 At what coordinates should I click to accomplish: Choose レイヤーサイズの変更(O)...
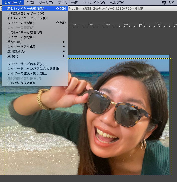coord(35,64)
